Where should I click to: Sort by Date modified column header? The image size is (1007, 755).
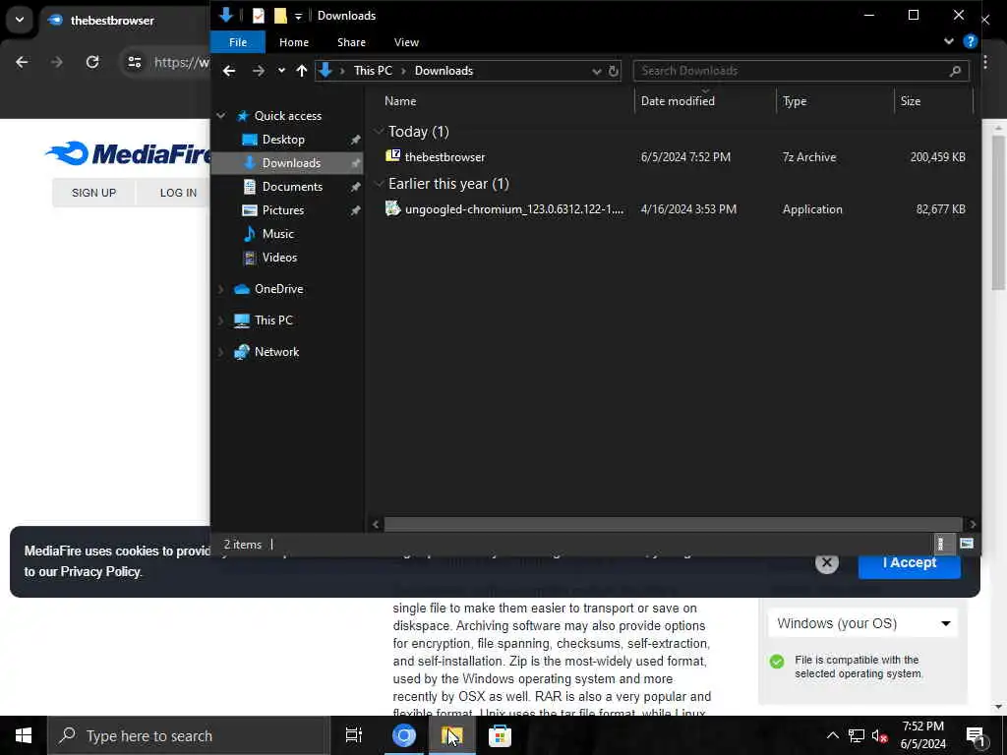point(677,101)
